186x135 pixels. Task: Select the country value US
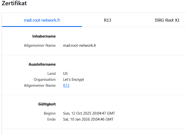coord(65,74)
